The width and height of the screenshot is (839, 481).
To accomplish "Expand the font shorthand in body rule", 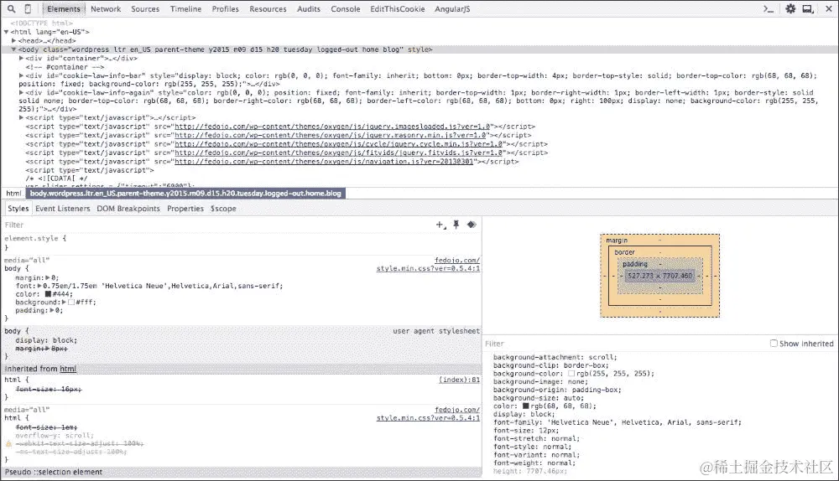I will pos(40,286).
